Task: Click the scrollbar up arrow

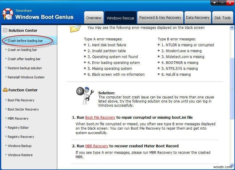Action: pyautogui.click(x=232, y=27)
